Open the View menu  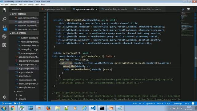pyautogui.click(x=21, y=5)
